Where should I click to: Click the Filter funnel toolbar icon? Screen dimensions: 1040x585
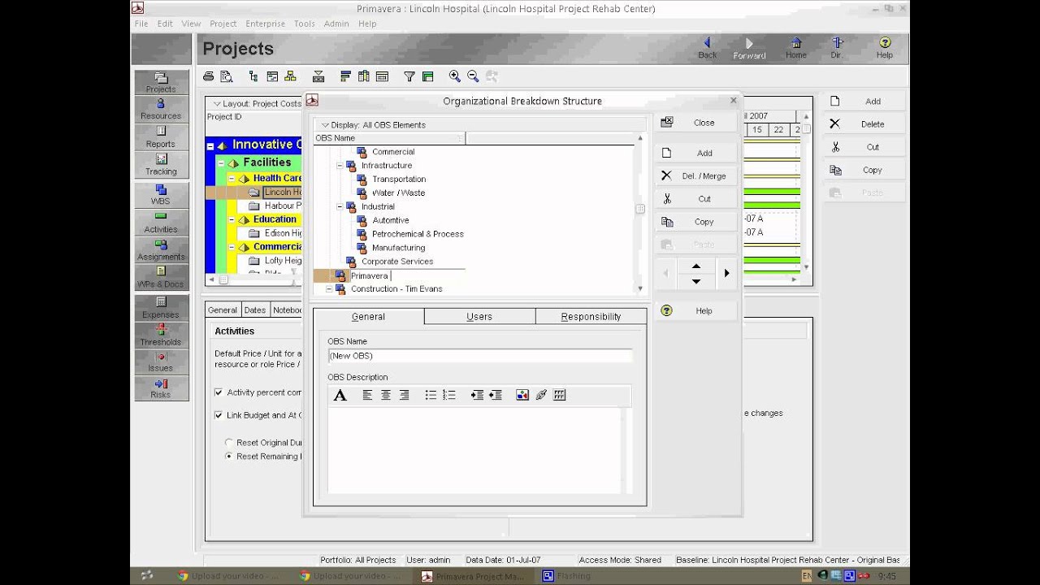pos(409,76)
